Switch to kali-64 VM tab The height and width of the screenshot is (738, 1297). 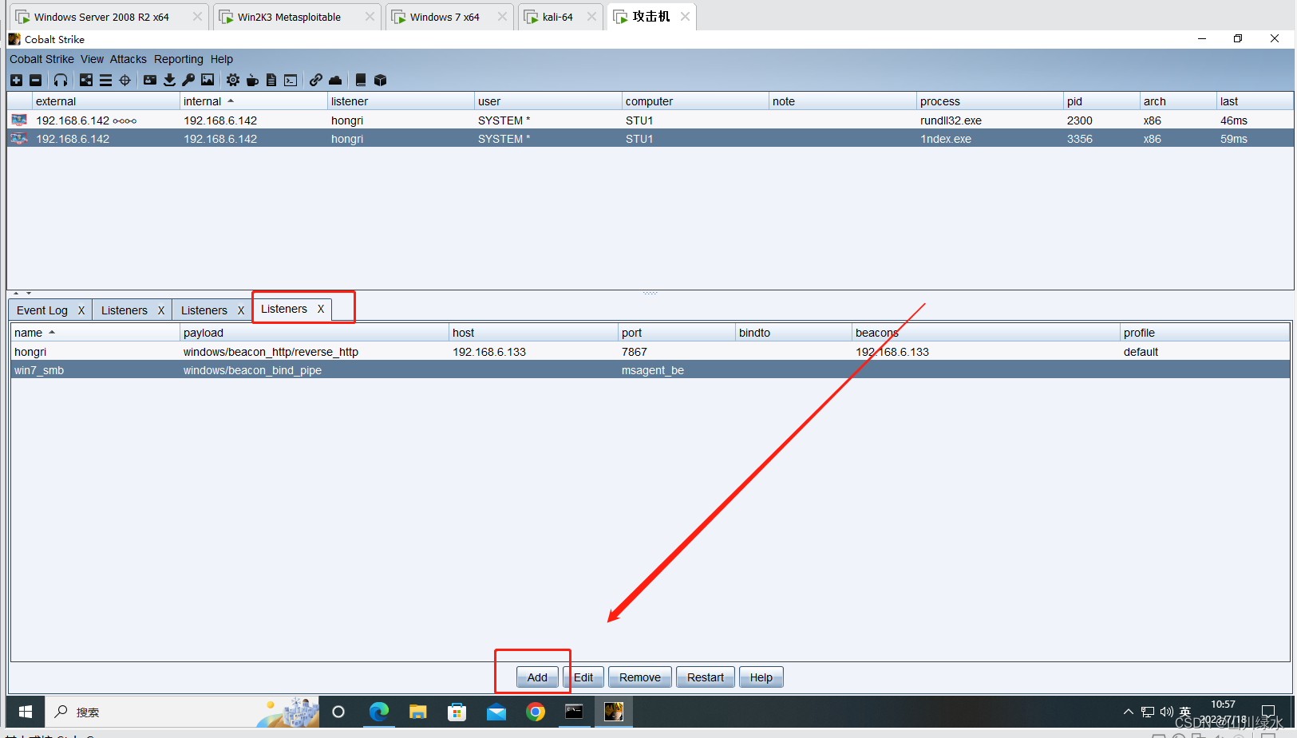558,17
